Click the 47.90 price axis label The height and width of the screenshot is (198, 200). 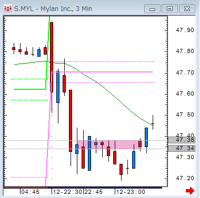point(185,30)
